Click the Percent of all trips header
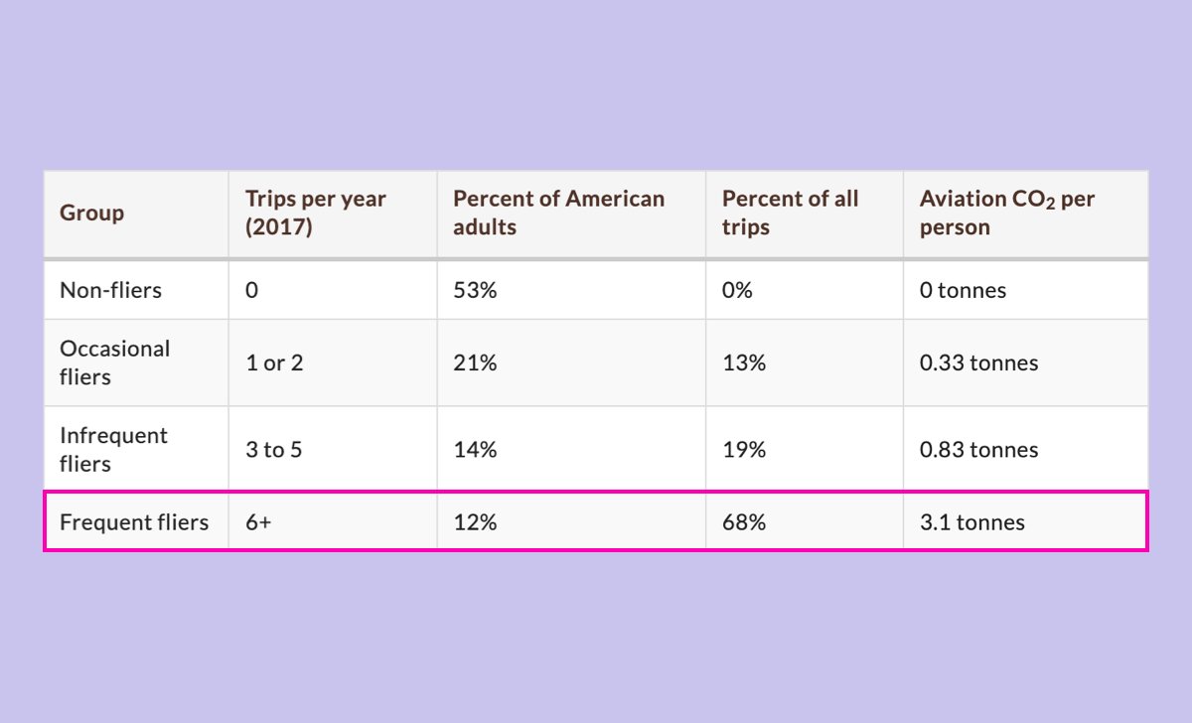The image size is (1192, 723). click(790, 213)
